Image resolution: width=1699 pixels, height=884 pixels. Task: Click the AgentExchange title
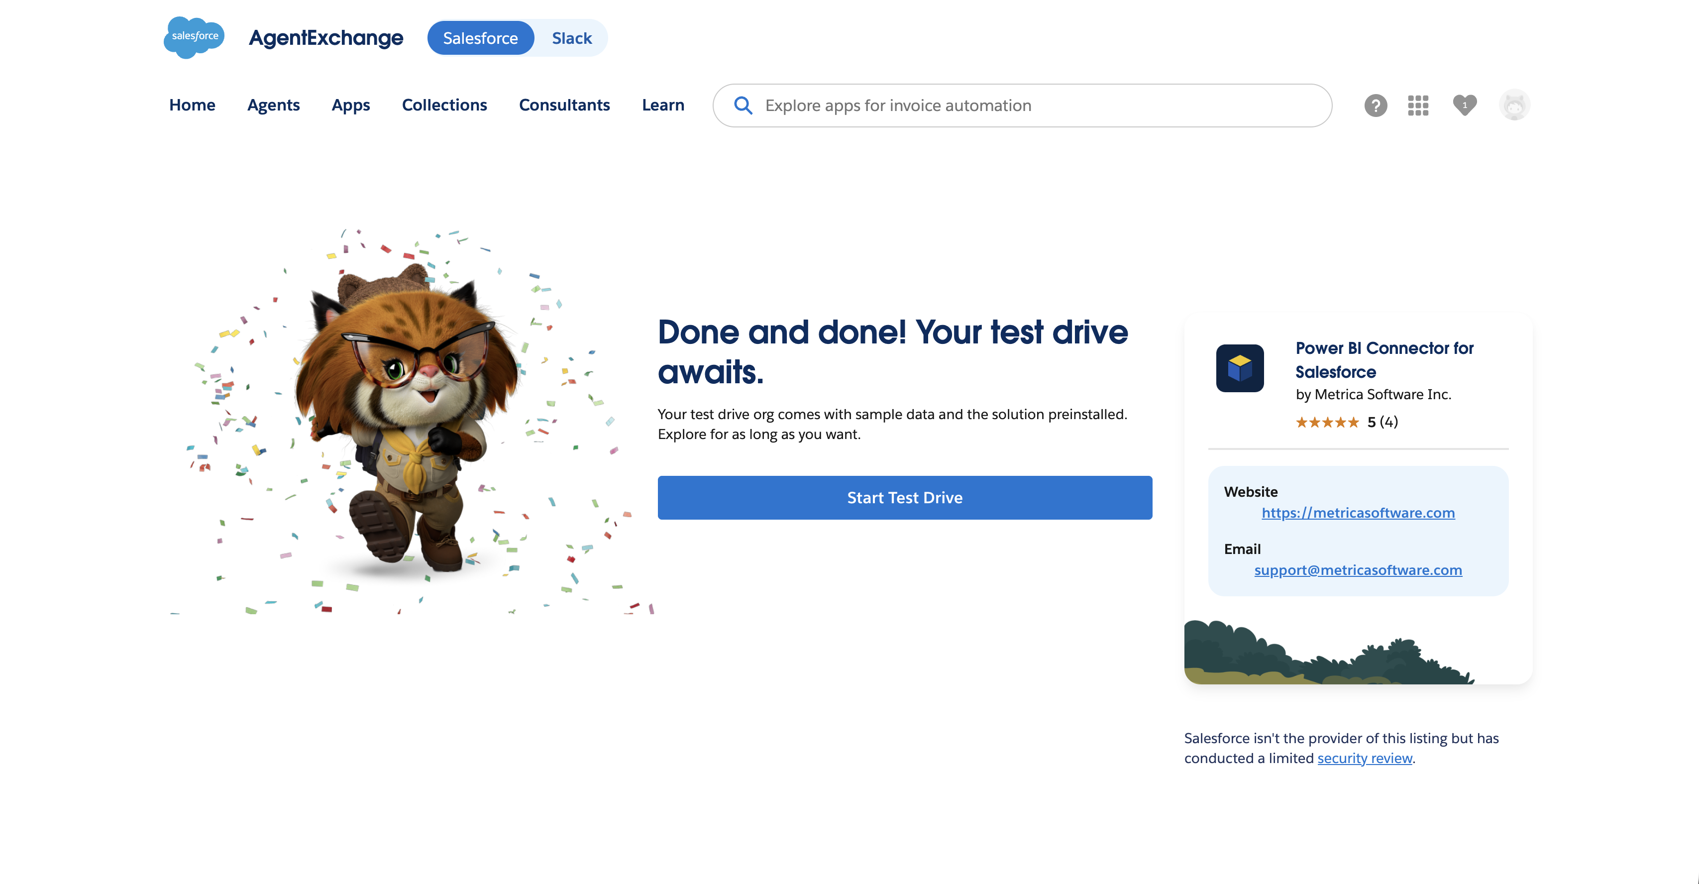326,38
